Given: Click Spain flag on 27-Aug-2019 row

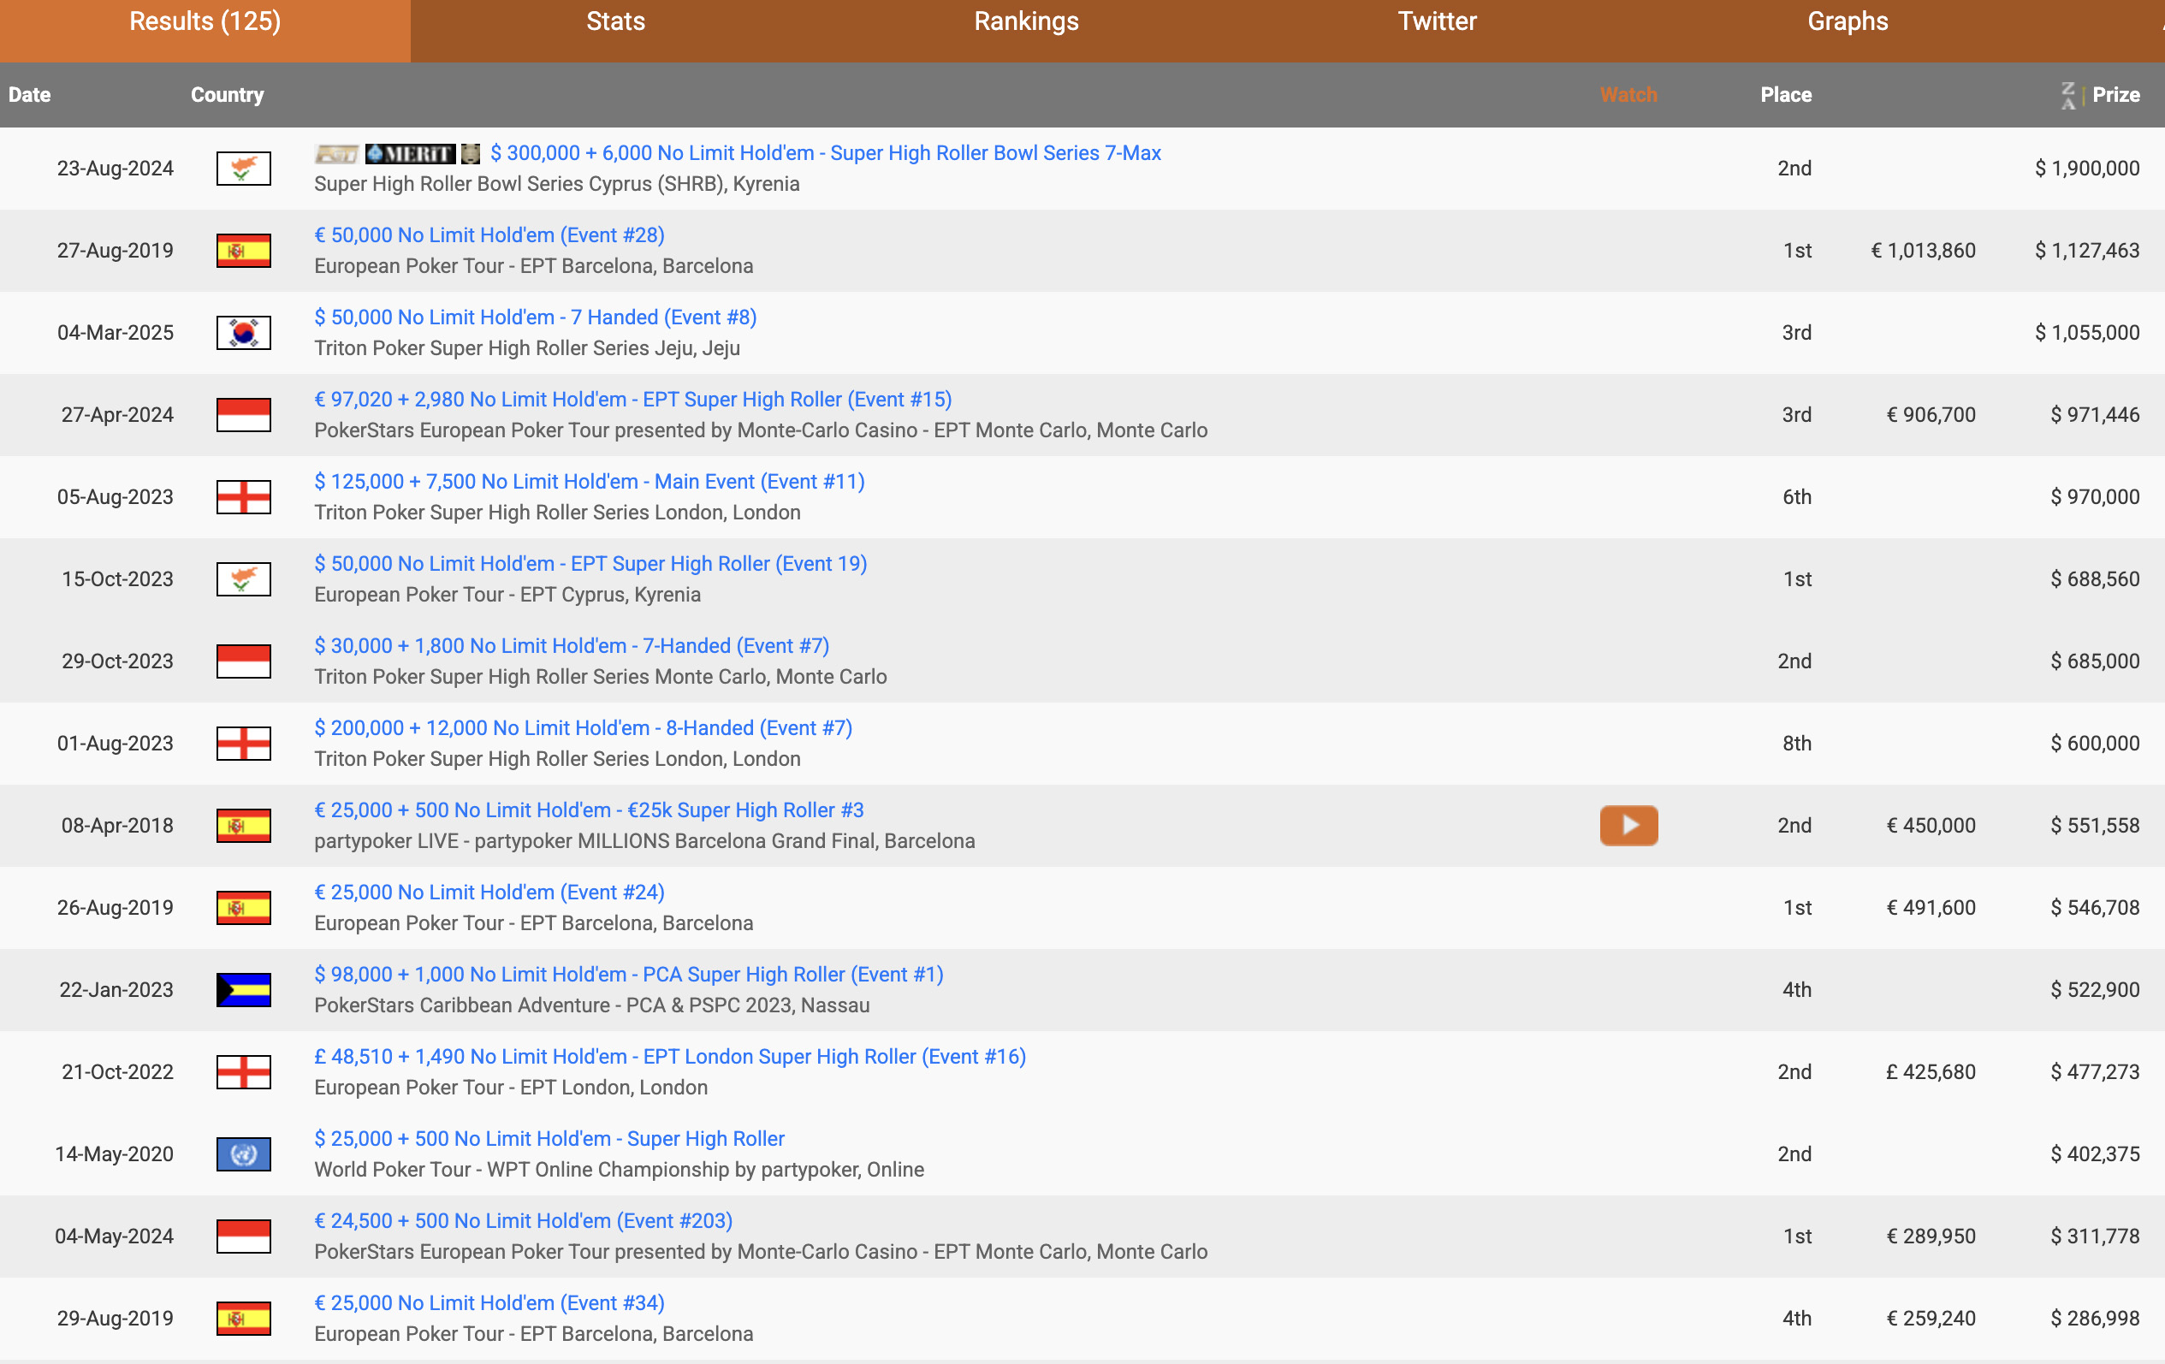Looking at the screenshot, I should click(244, 251).
